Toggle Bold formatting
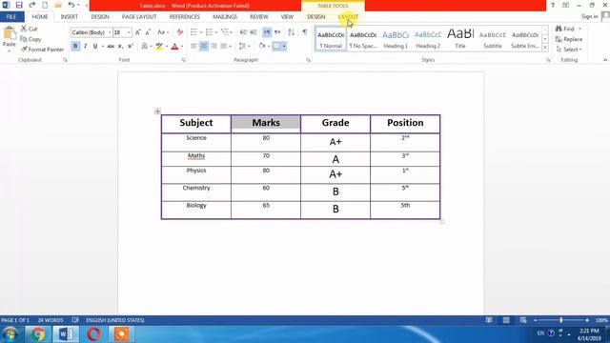The image size is (610, 343). pos(75,47)
